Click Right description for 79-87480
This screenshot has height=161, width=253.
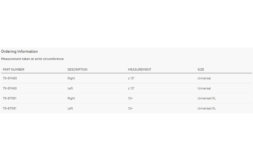click(71, 78)
